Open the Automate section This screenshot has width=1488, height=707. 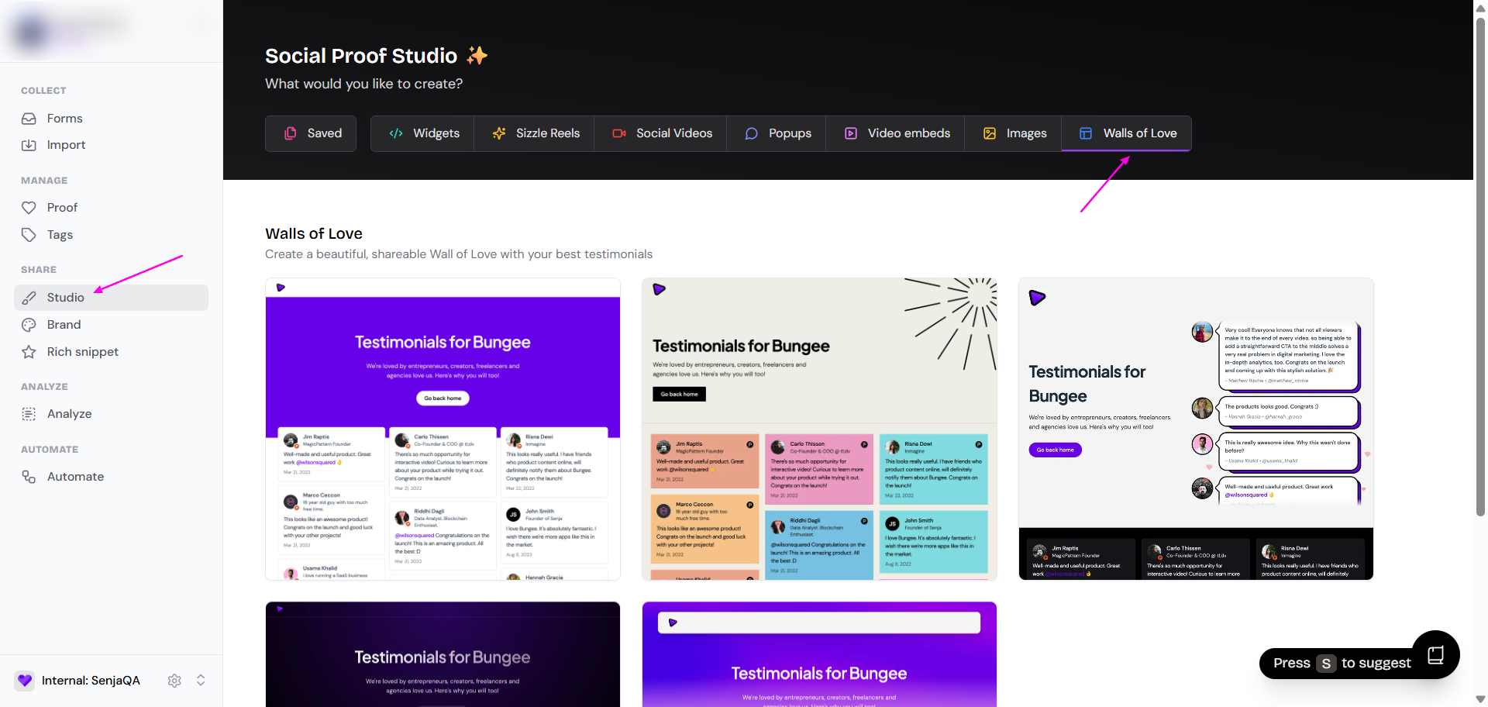point(75,477)
